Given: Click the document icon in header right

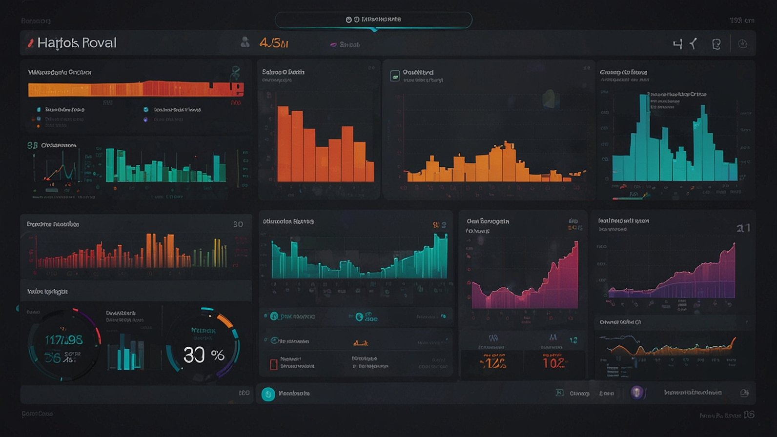Looking at the screenshot, I should pos(716,44).
